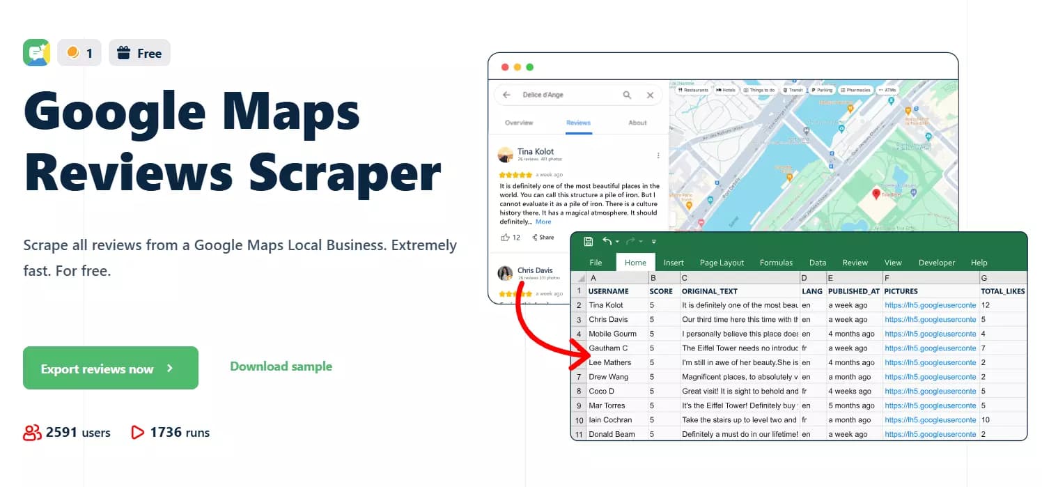Select the Restaurants map filter icon
Screen dimensions: 1042x487
(x=680, y=89)
